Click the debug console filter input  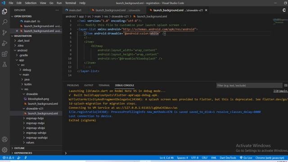249,85
